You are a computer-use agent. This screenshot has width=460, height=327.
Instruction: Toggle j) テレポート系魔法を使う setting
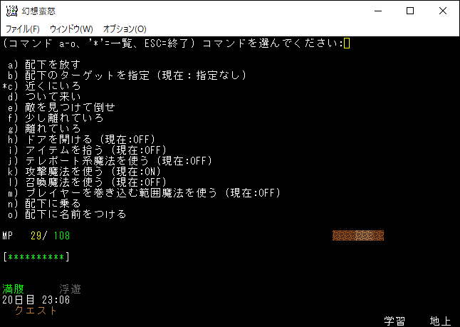point(117,160)
